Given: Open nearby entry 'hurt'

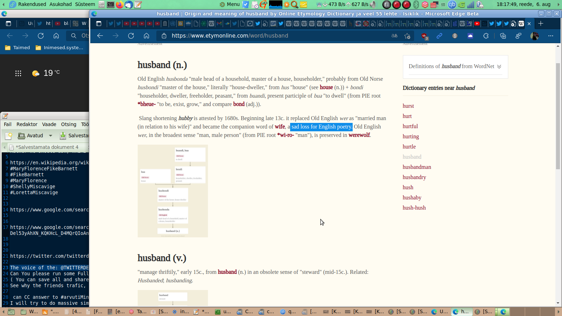Looking at the screenshot, I should [x=407, y=116].
